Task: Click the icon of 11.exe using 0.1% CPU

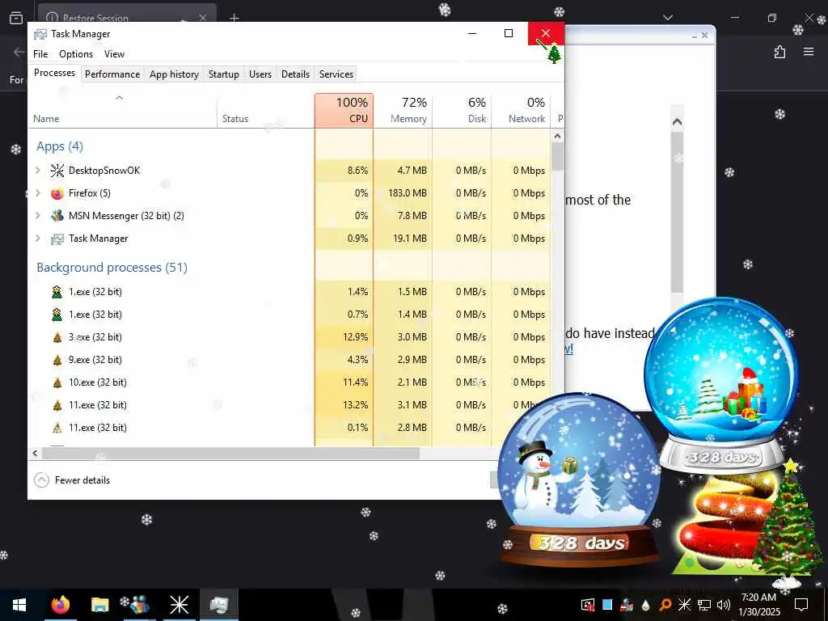Action: pos(57,428)
